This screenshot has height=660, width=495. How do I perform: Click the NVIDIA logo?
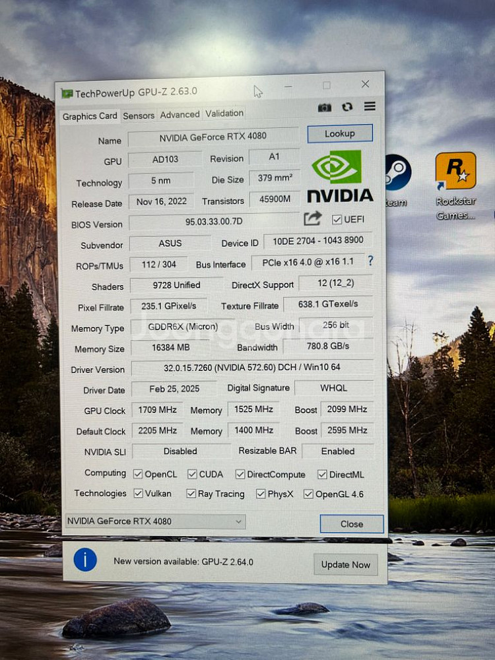tap(340, 177)
